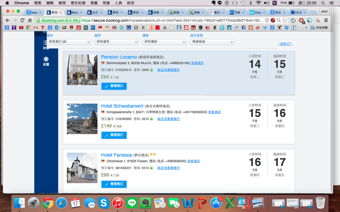Open Skype from the Dock
Viewport: 340px width, 212px height.
104,203
